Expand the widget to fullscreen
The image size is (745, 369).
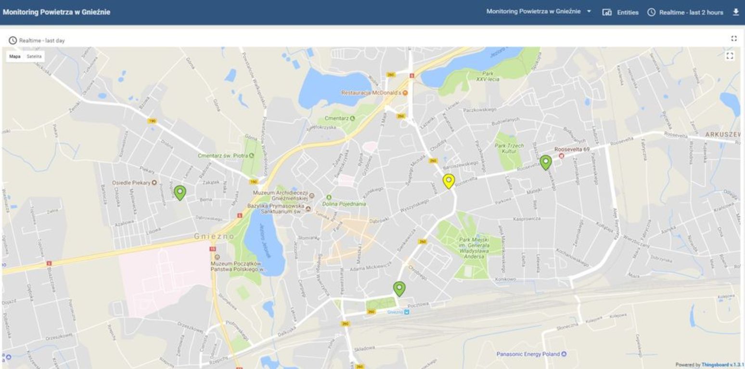[734, 39]
